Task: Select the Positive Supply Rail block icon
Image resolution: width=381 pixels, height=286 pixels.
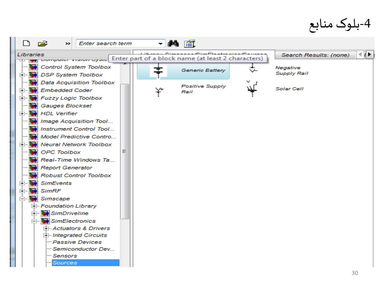Action: [x=159, y=92]
